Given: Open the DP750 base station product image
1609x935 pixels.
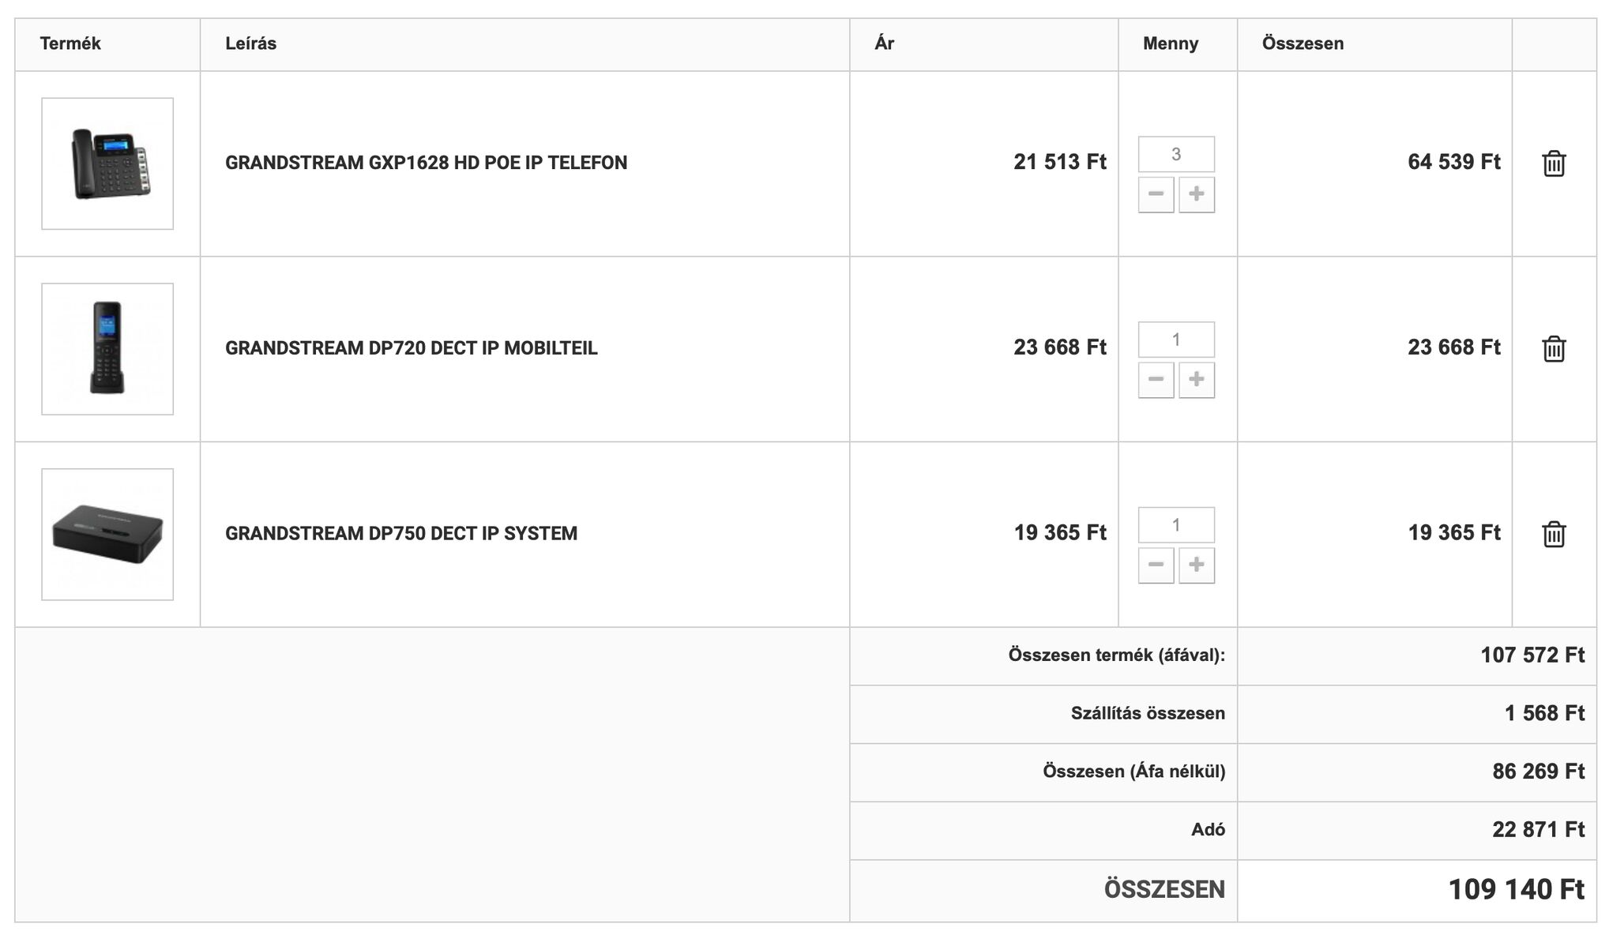Looking at the screenshot, I should (x=107, y=535).
